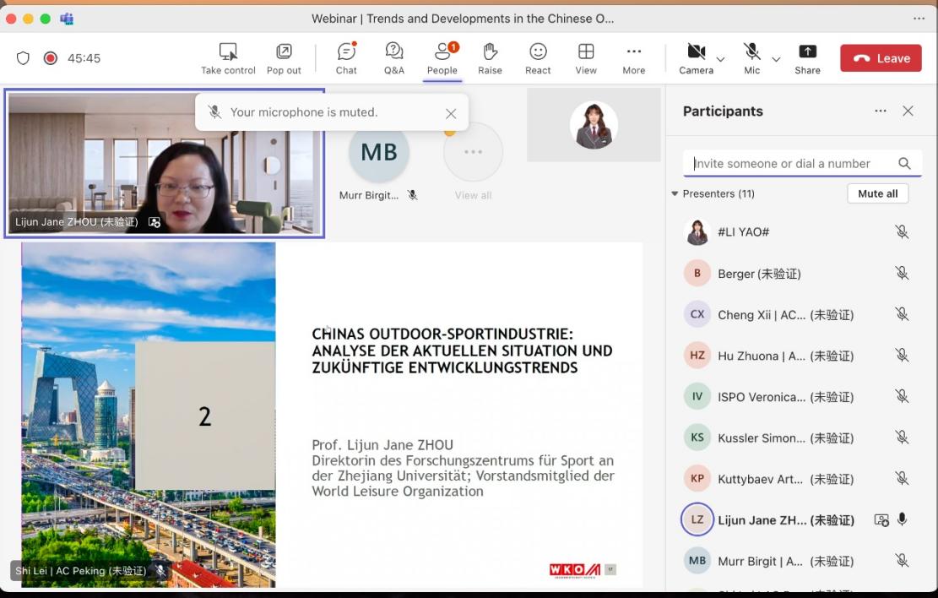The image size is (938, 598).
Task: Open the Mic options dropdown arrow
Action: click(776, 59)
